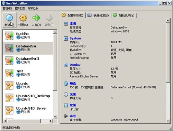The width and height of the screenshot is (173, 131).
Task: Open the 控制(M) Machine menu
Action: point(20,8)
